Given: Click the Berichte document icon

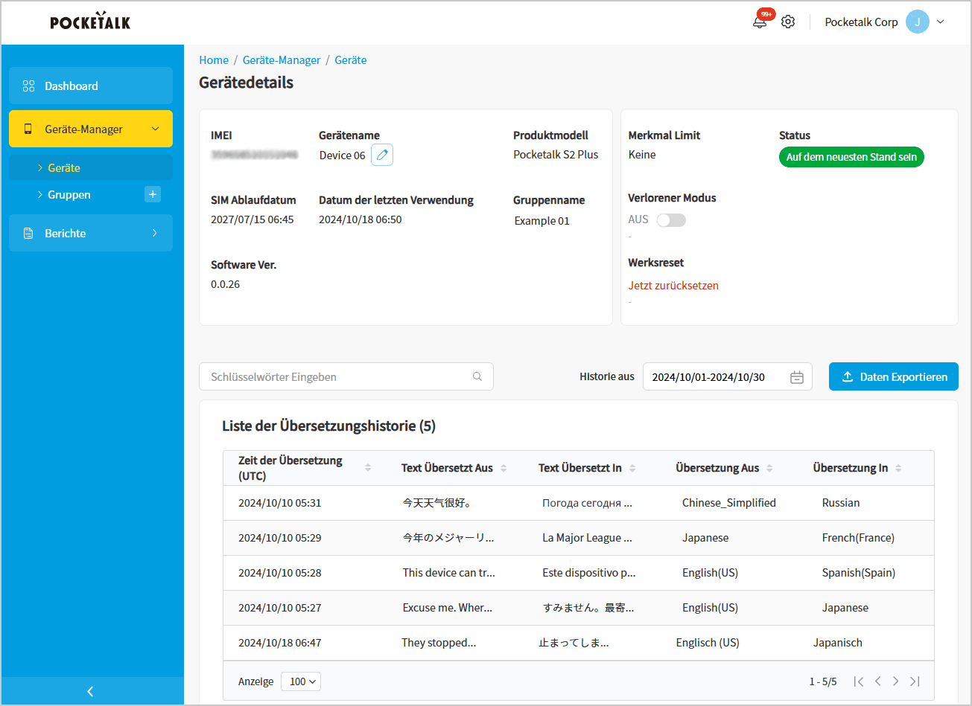Looking at the screenshot, I should click(x=28, y=233).
